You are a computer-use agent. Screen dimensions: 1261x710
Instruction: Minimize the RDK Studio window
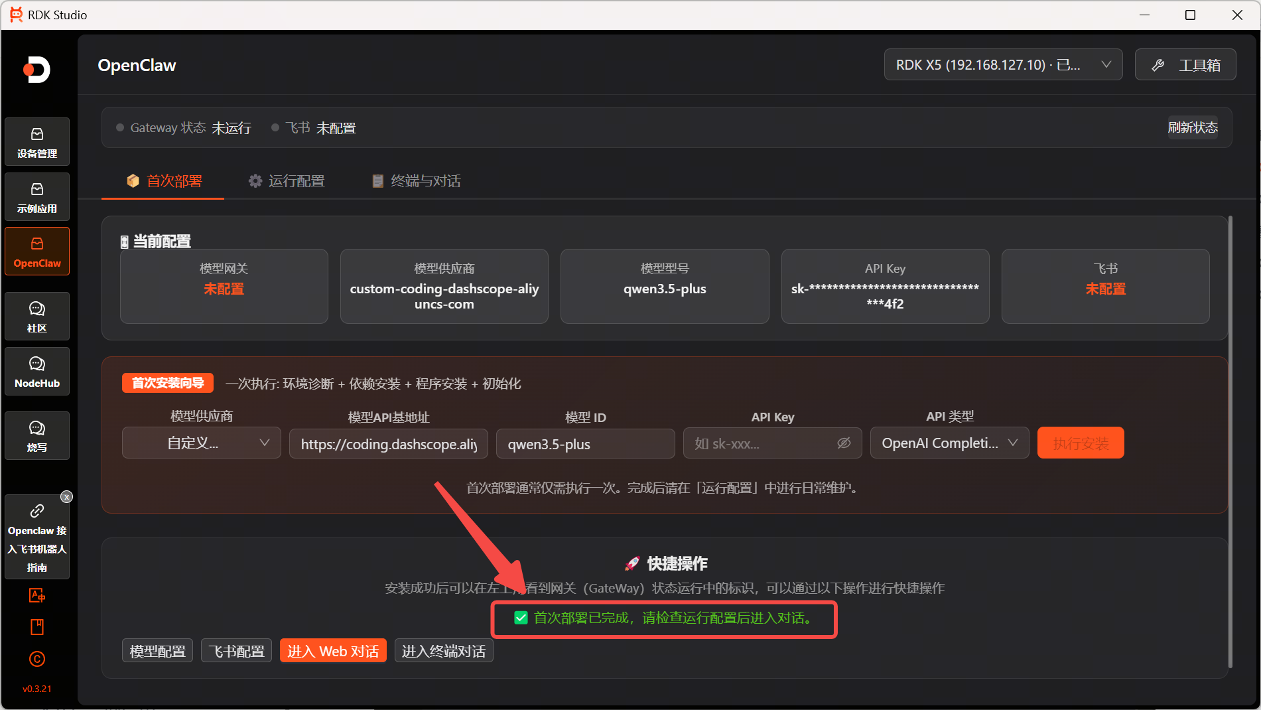pyautogui.click(x=1144, y=15)
